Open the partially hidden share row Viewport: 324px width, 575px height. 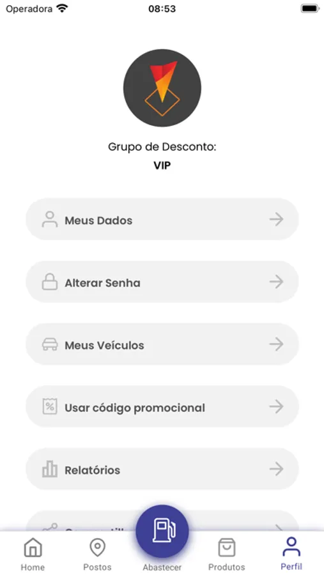[162, 521]
